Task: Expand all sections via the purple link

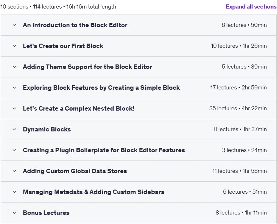Action: pyautogui.click(x=251, y=7)
